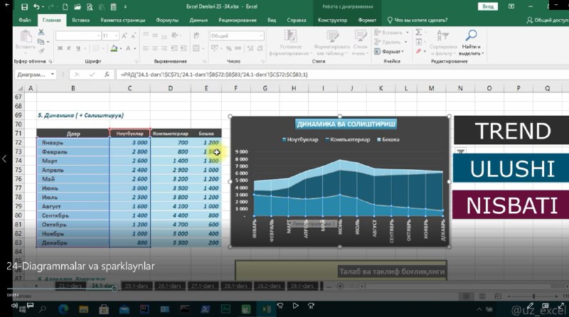Click the Normal view icon in status bar
The width and height of the screenshot is (569, 317).
[466, 296]
